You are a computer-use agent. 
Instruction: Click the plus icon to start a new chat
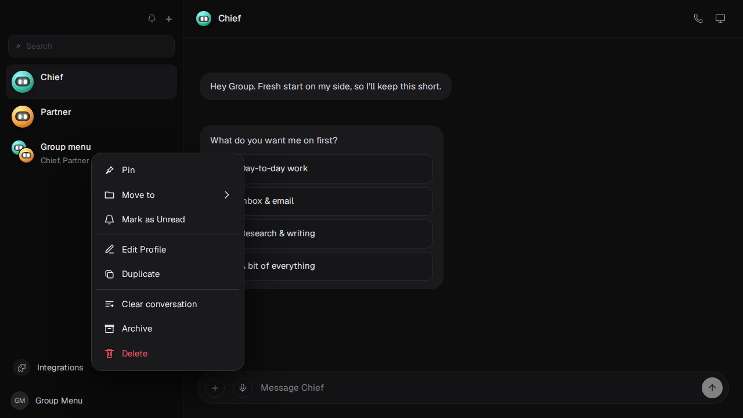169,19
